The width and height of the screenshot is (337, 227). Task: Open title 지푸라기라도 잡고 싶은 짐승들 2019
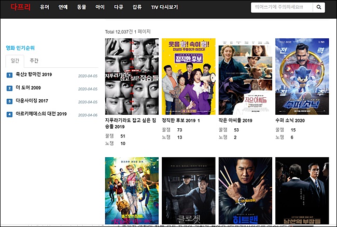(131, 124)
